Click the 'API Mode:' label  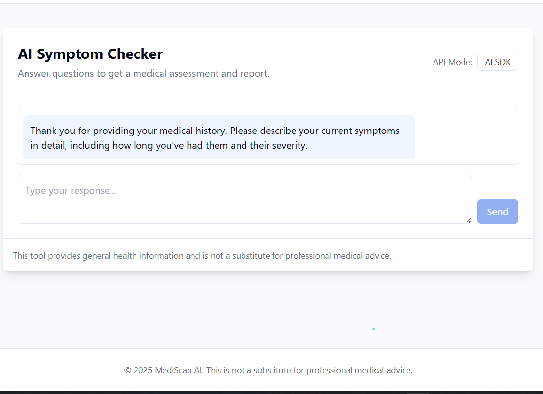coord(453,62)
